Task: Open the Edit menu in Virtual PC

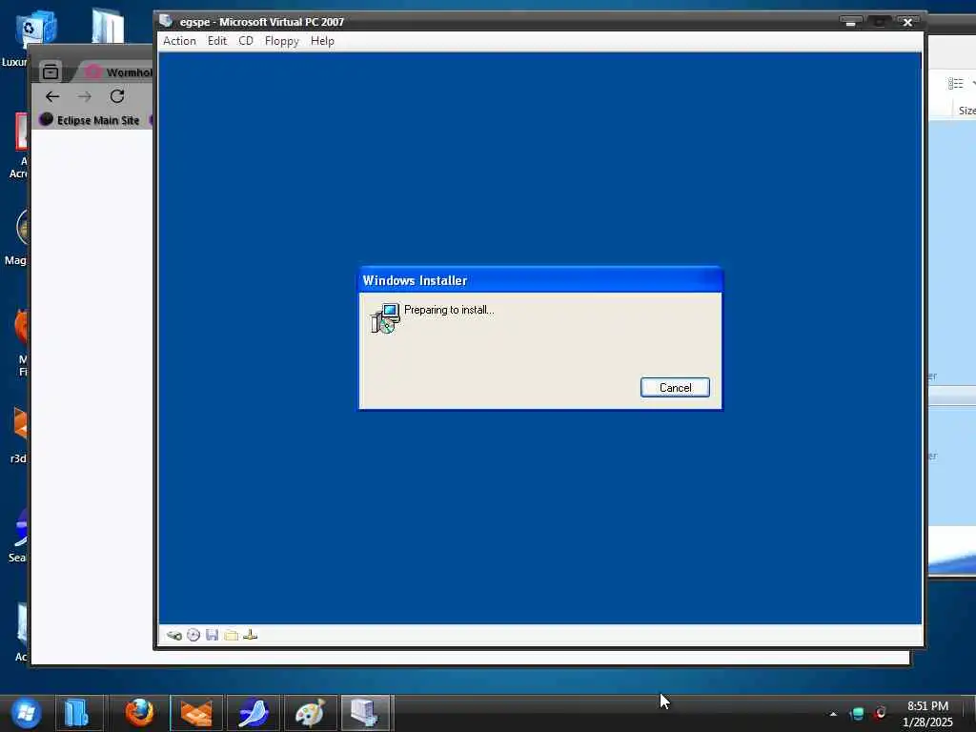Action: (216, 41)
